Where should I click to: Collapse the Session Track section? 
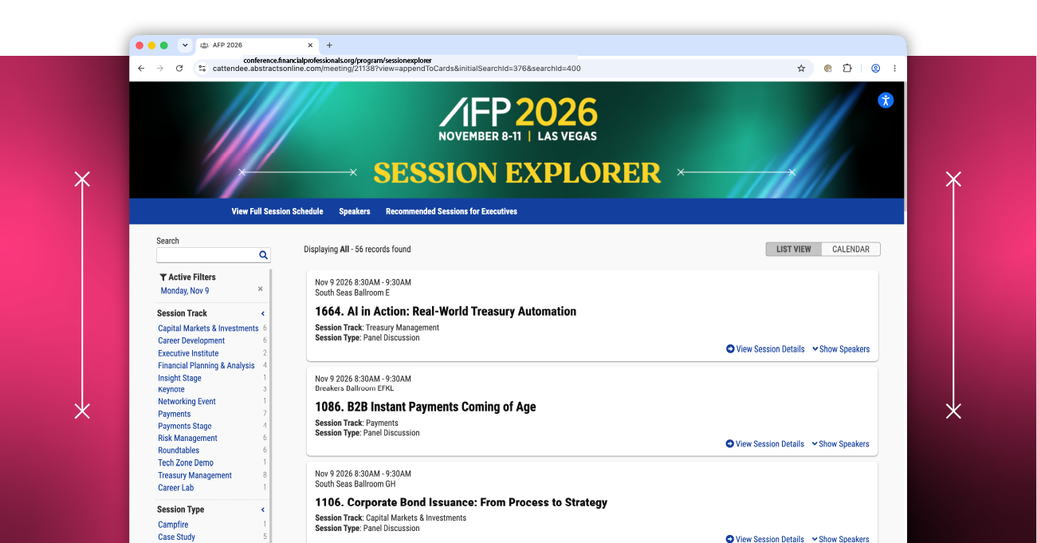[x=263, y=314]
